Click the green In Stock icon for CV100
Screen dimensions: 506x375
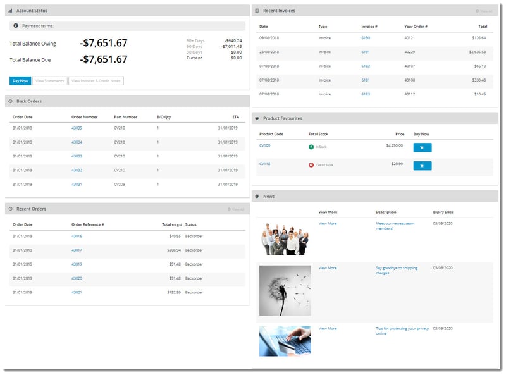(x=311, y=147)
